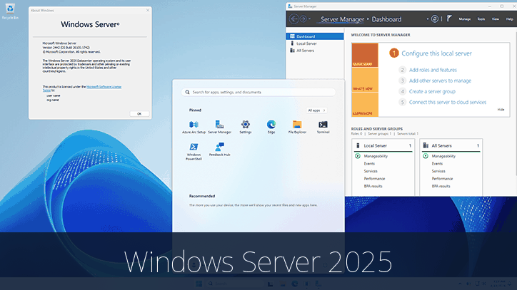
Task: Launch Server Manager from Start menu
Action: point(220,127)
